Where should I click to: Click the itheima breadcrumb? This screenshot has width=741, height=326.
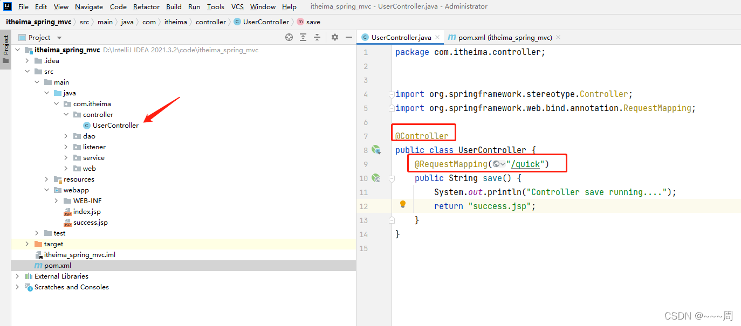point(176,22)
